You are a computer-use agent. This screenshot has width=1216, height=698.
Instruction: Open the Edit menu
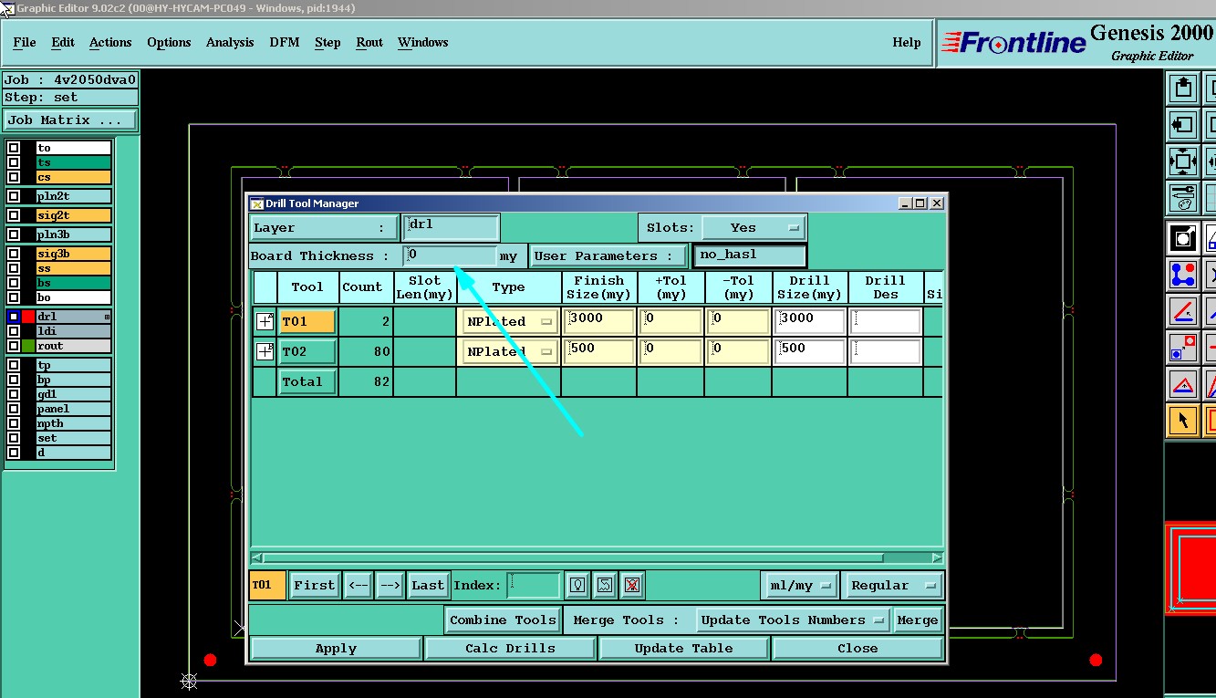[63, 42]
